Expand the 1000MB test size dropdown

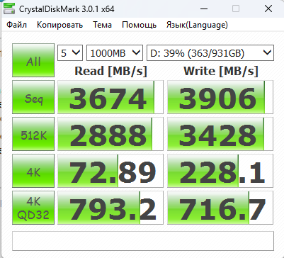(x=115, y=52)
